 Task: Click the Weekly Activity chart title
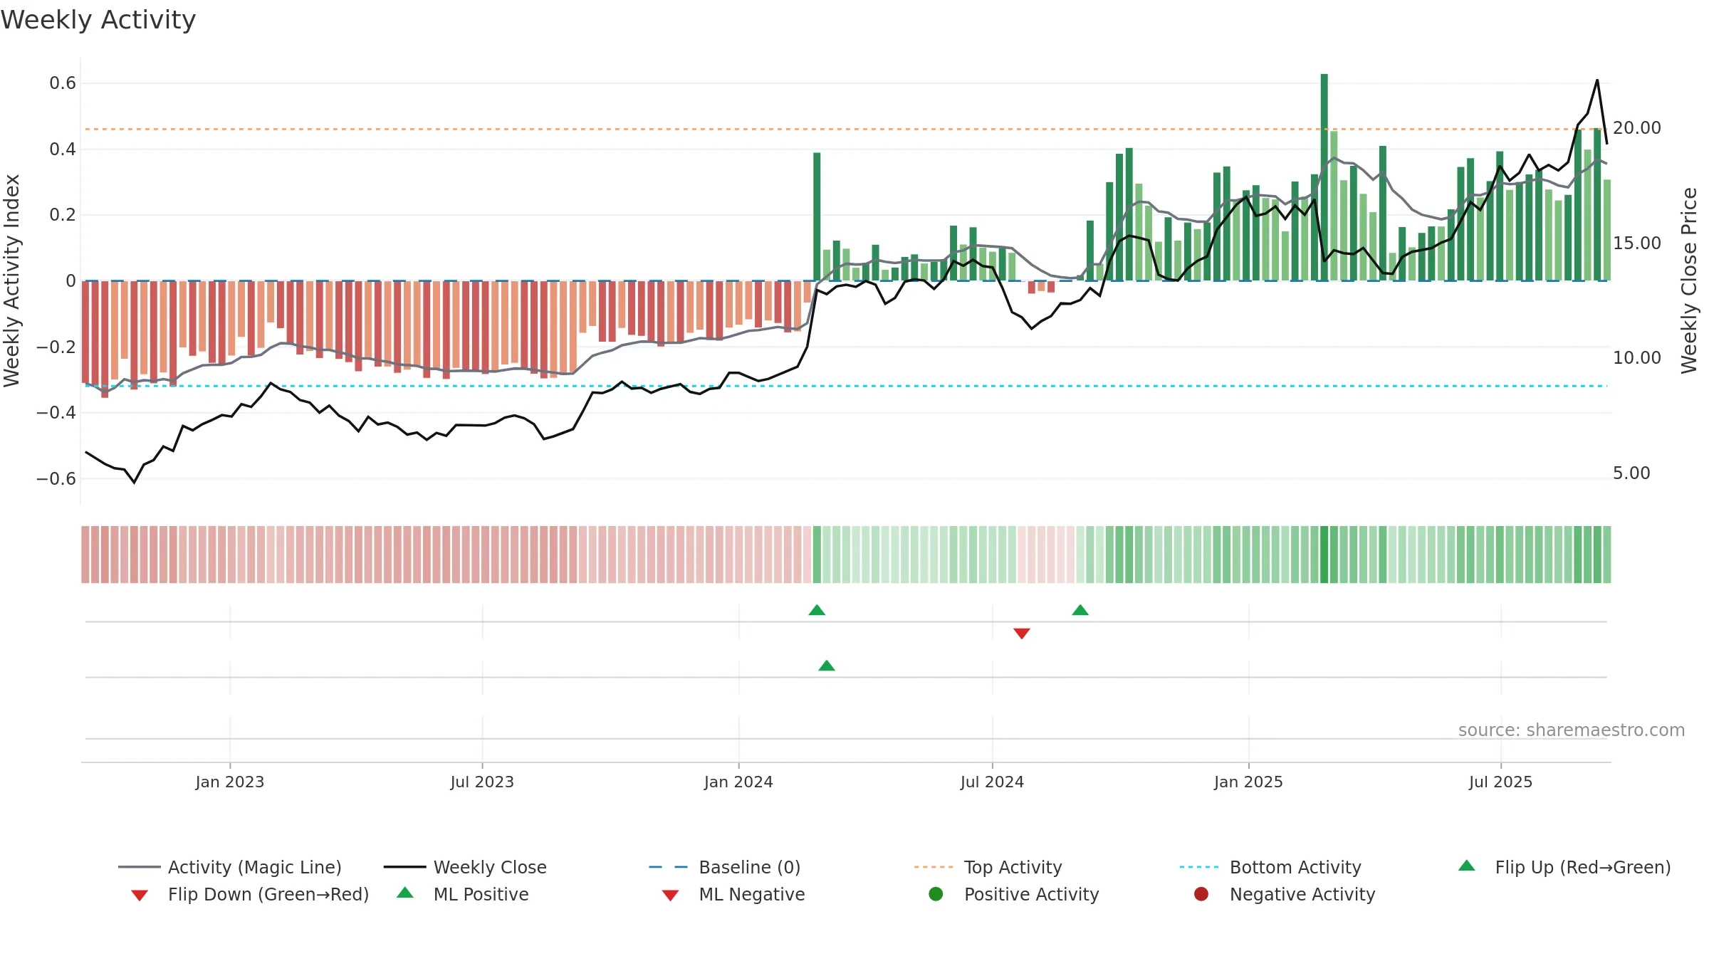[x=98, y=20]
